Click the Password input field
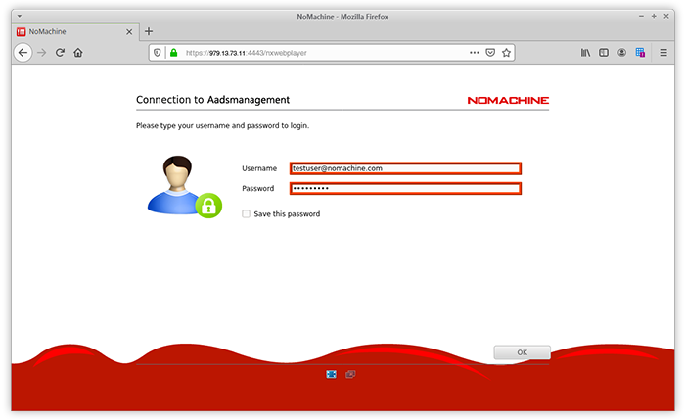The width and height of the screenshot is (685, 419). coord(405,188)
